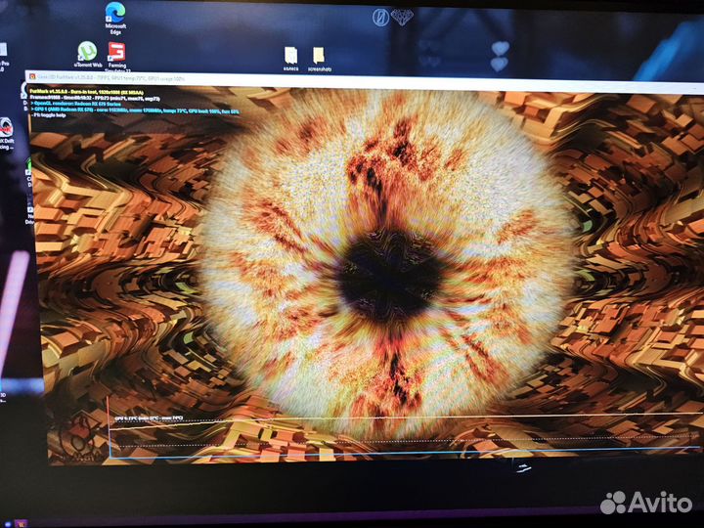The image size is (704, 528).
Task: Click the GPU temperature graph label
Action: tap(149, 418)
